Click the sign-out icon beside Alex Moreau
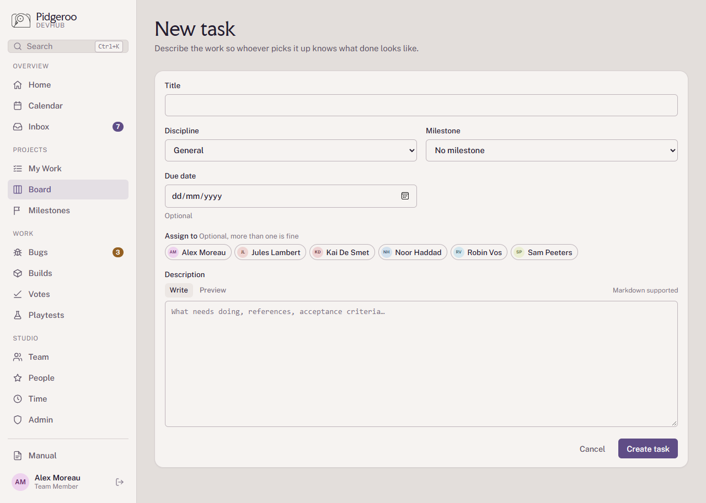 [120, 482]
